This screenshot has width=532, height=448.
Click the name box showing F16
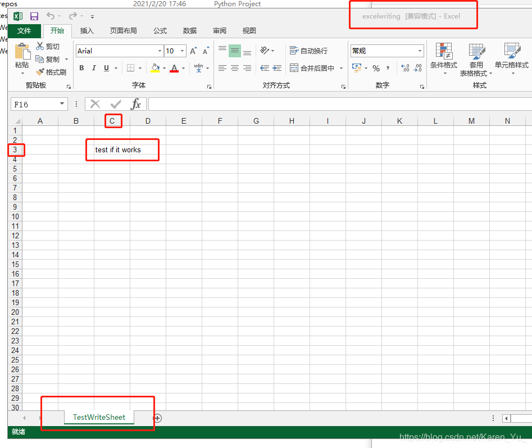35,103
